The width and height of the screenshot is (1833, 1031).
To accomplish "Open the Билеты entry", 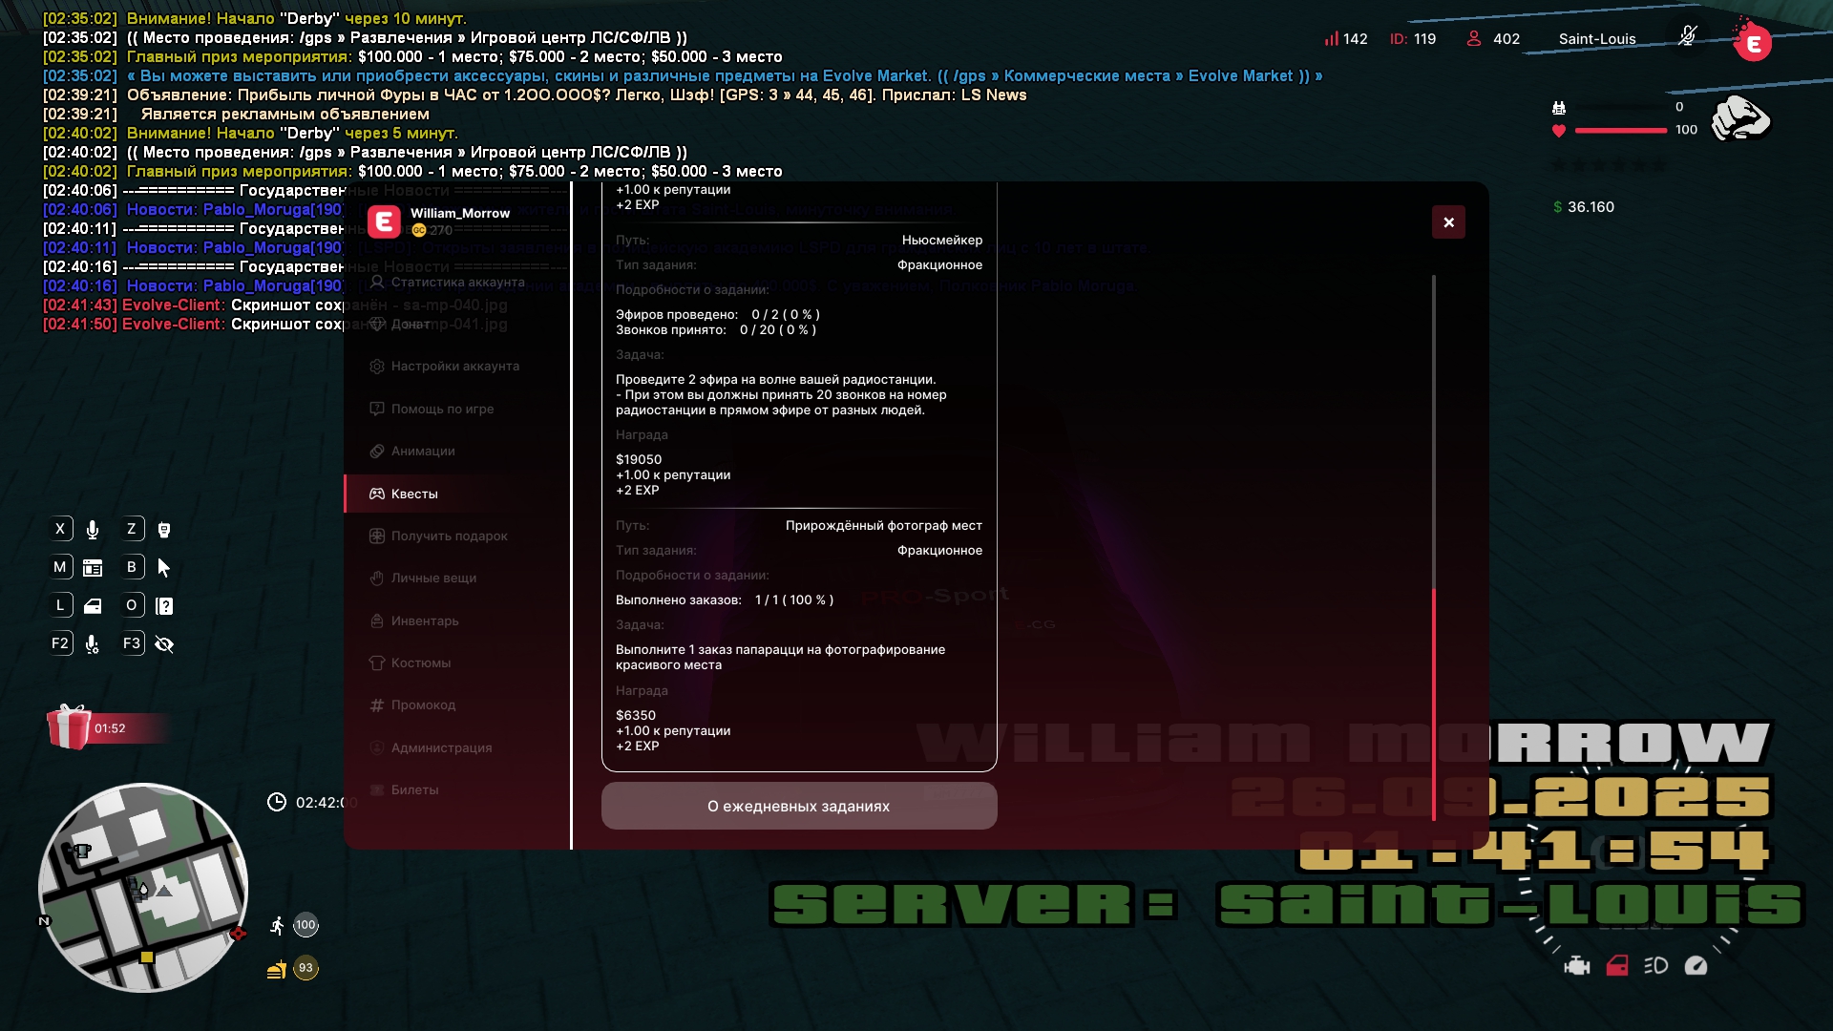I will pyautogui.click(x=414, y=789).
